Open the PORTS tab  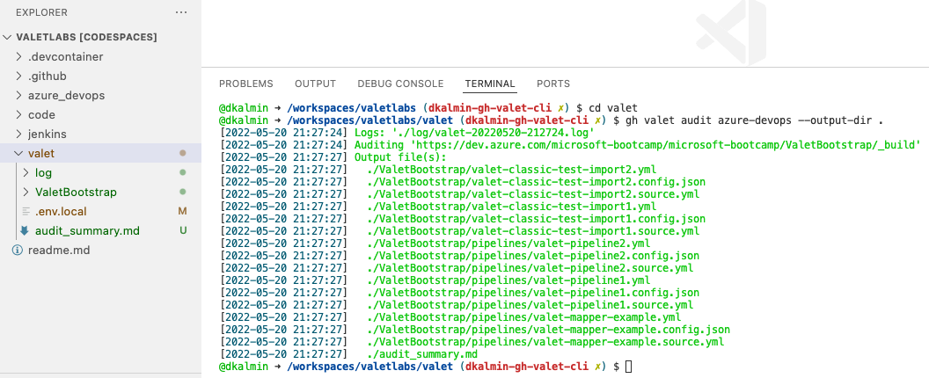point(553,84)
